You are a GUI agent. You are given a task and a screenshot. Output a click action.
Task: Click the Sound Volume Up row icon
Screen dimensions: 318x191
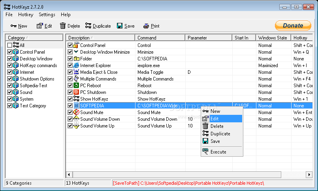click(76, 125)
